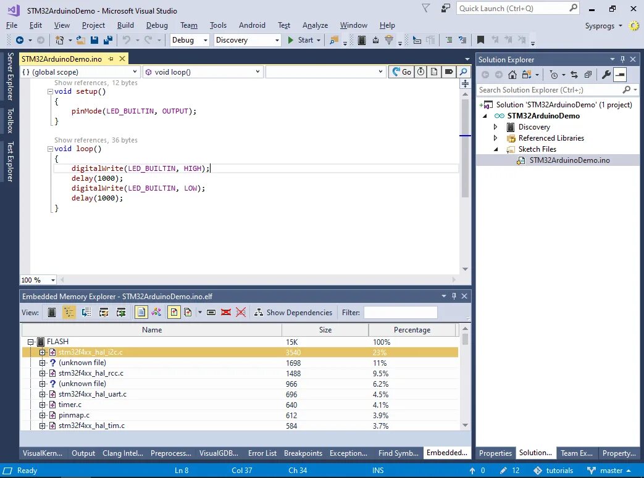Toggle the expand-plus document icon in Memory Explorer

[x=174, y=313]
